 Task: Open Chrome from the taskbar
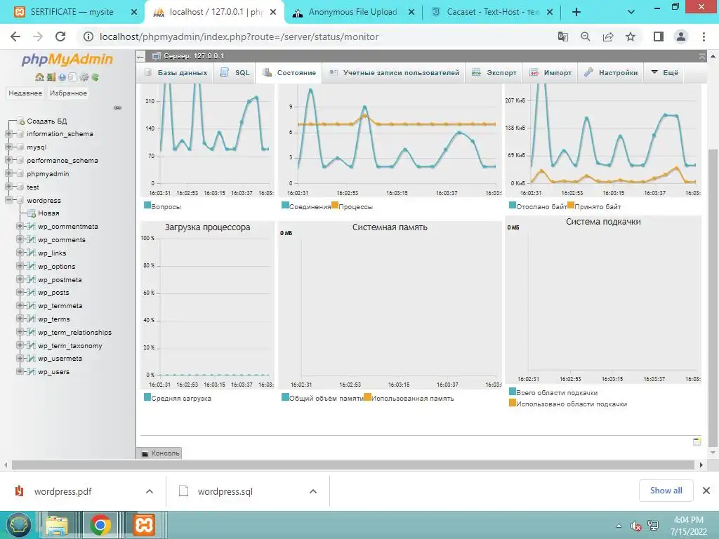coord(100,525)
